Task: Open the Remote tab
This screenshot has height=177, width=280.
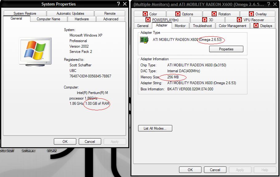Action: [110, 14]
